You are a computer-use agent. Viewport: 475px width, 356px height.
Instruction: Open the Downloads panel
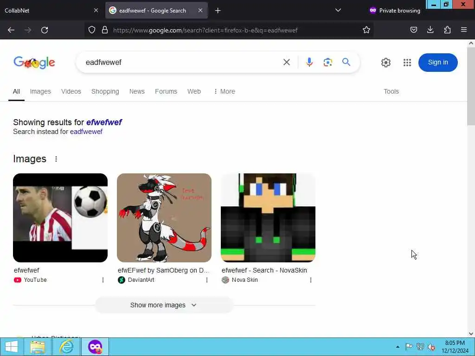click(x=430, y=30)
